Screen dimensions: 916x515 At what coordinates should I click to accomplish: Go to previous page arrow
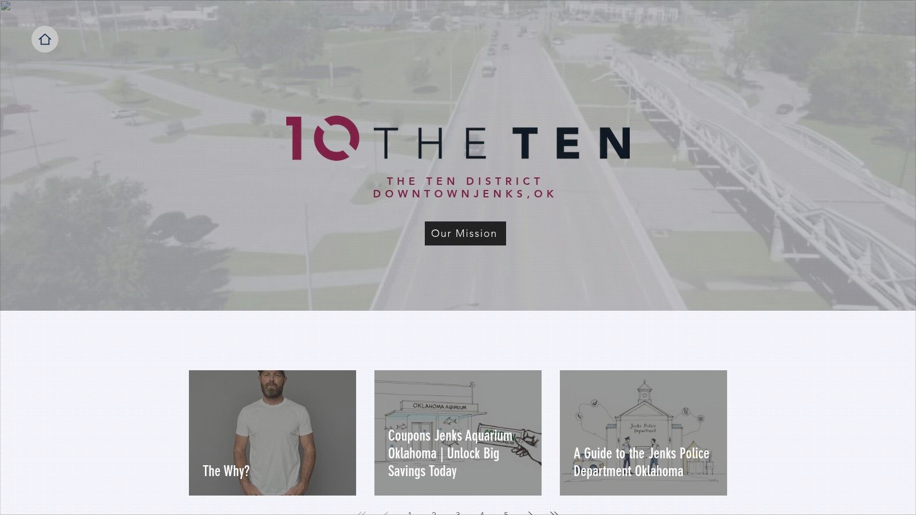386,513
